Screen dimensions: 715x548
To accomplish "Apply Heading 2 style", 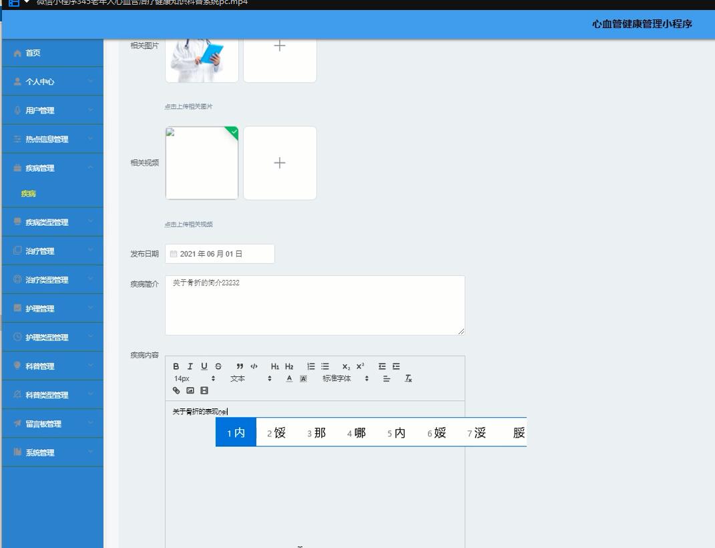I will (x=289, y=366).
